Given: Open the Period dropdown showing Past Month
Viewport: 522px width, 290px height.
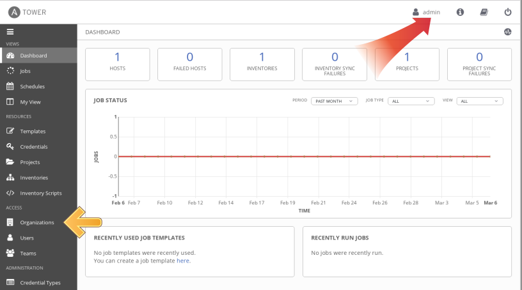Looking at the screenshot, I should click(x=334, y=101).
